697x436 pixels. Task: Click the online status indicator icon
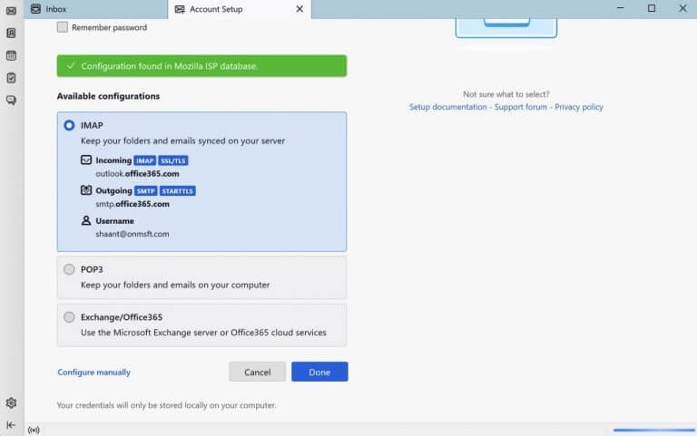34,430
